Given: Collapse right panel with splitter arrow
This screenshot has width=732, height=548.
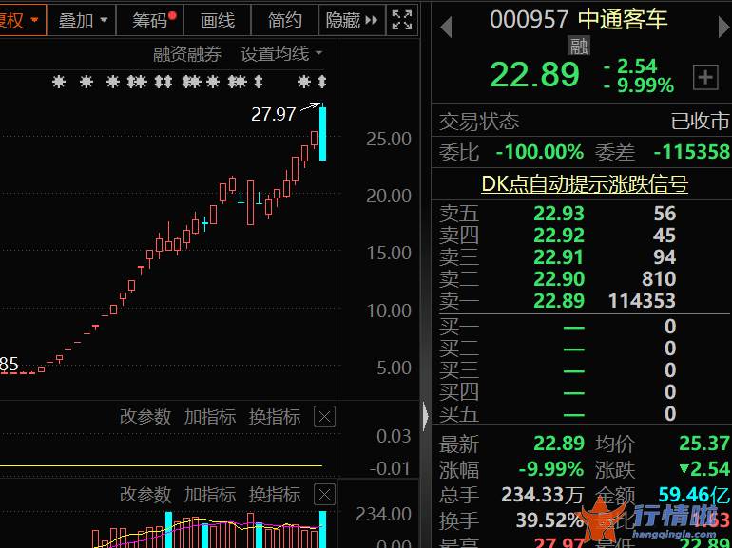Looking at the screenshot, I should pyautogui.click(x=425, y=417).
